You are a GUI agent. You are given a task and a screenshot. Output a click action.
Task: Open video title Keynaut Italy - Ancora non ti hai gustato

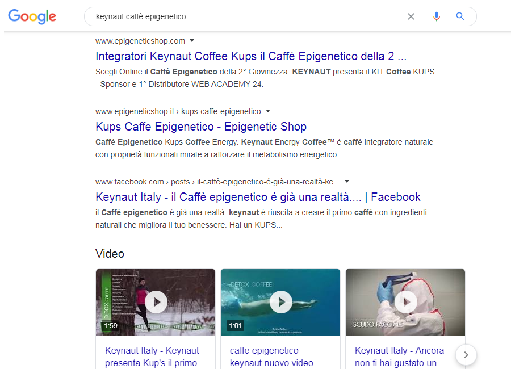click(399, 357)
